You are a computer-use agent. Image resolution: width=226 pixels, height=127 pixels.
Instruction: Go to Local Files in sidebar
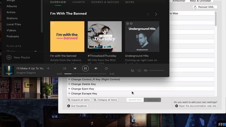click(x=14, y=24)
